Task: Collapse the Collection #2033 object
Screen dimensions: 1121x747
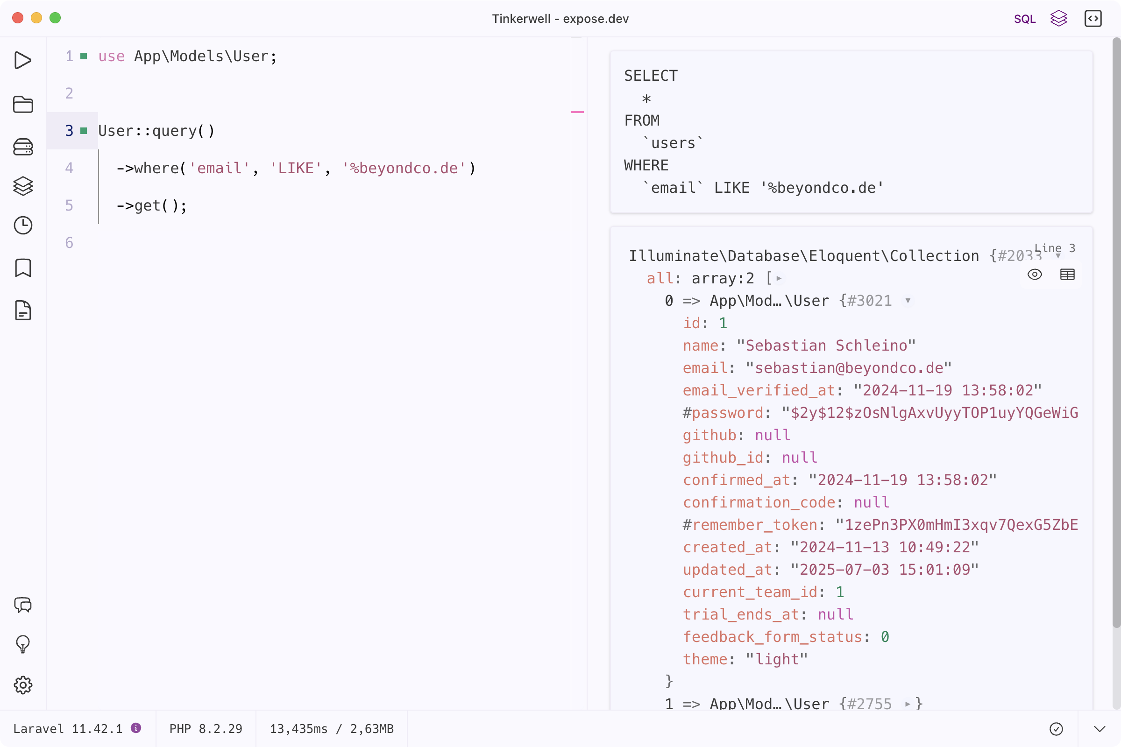Action: (1058, 256)
